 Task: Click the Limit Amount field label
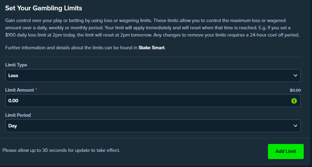(x=20, y=90)
